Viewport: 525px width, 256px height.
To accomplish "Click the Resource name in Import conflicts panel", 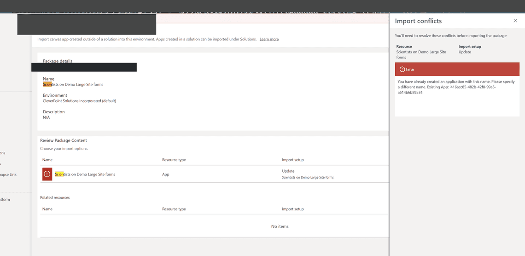I will pos(421,54).
